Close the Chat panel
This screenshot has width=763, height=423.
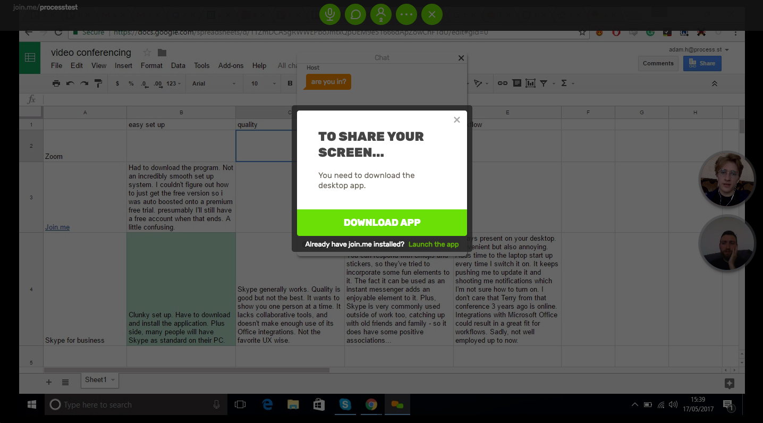click(461, 58)
